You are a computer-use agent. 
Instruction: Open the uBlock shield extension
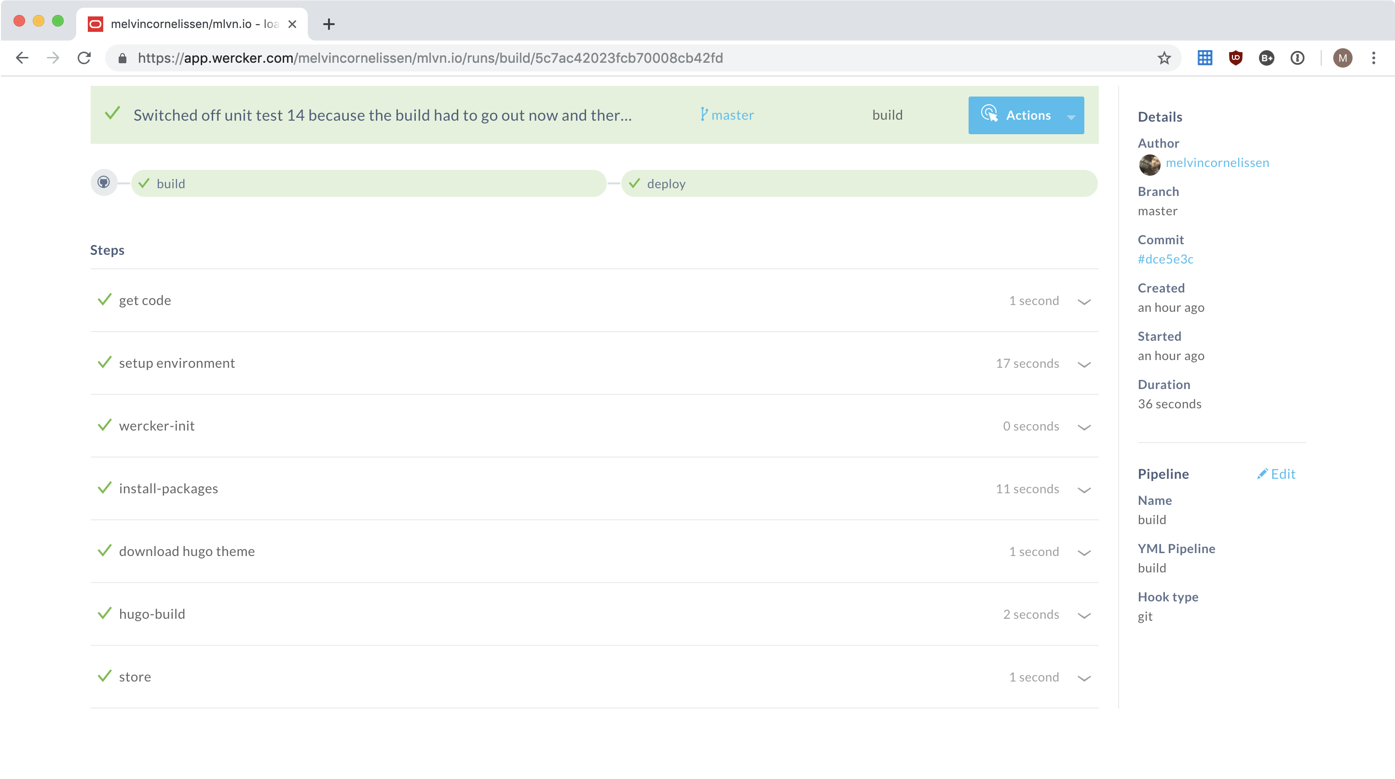tap(1235, 58)
